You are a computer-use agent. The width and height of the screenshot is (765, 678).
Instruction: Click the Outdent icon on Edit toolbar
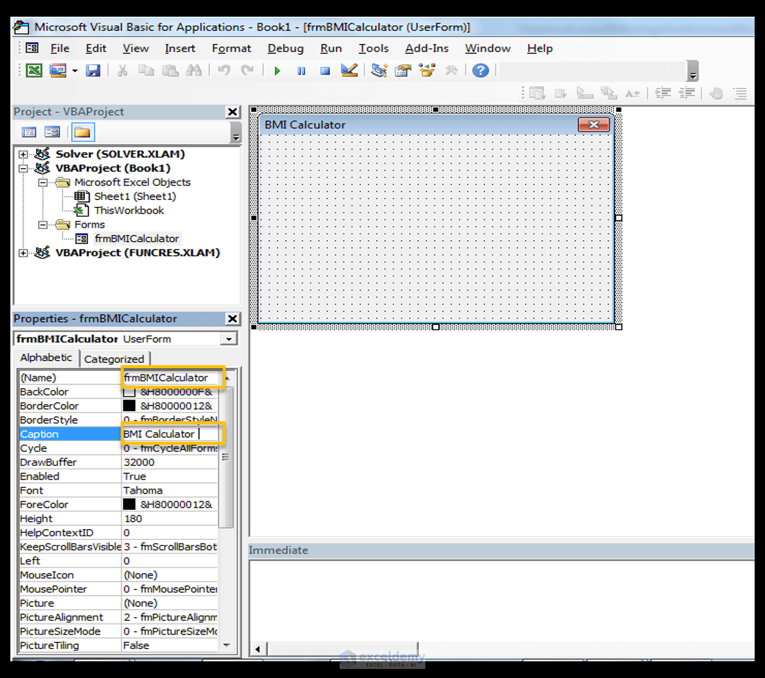tap(687, 93)
